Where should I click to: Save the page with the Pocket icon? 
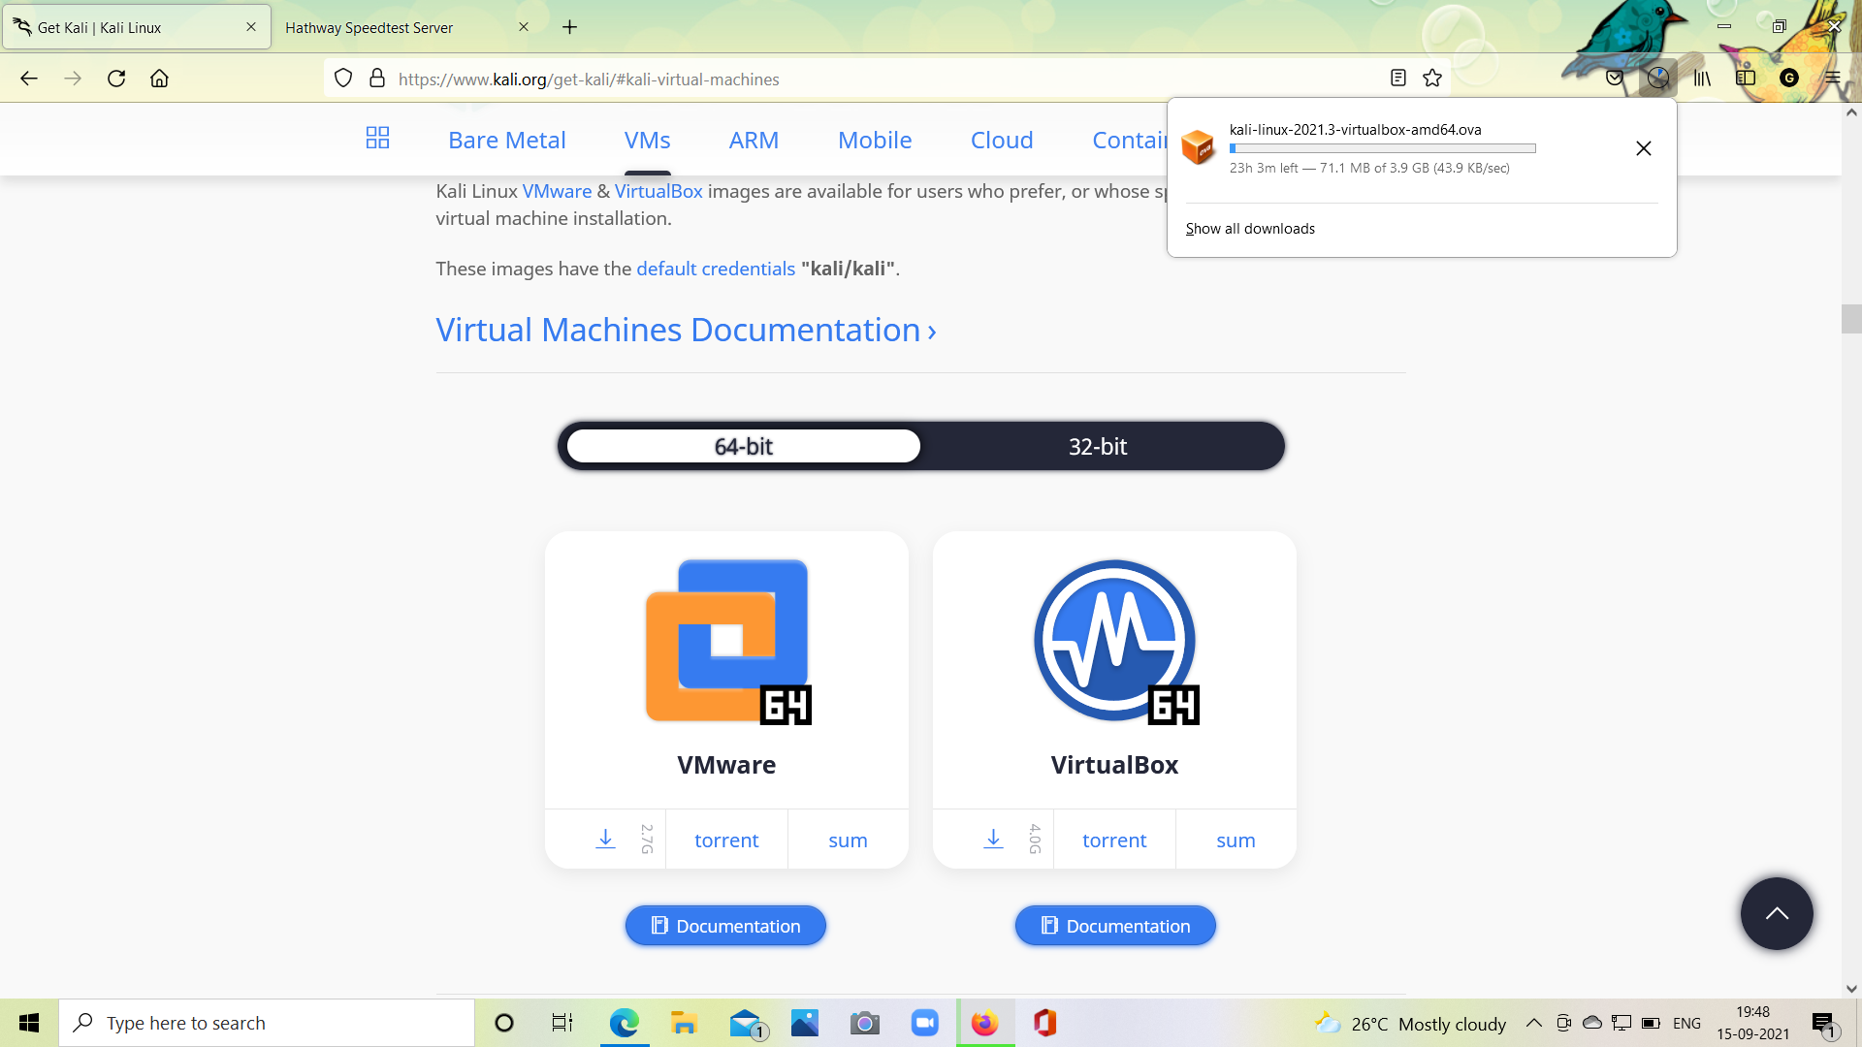[1615, 79]
